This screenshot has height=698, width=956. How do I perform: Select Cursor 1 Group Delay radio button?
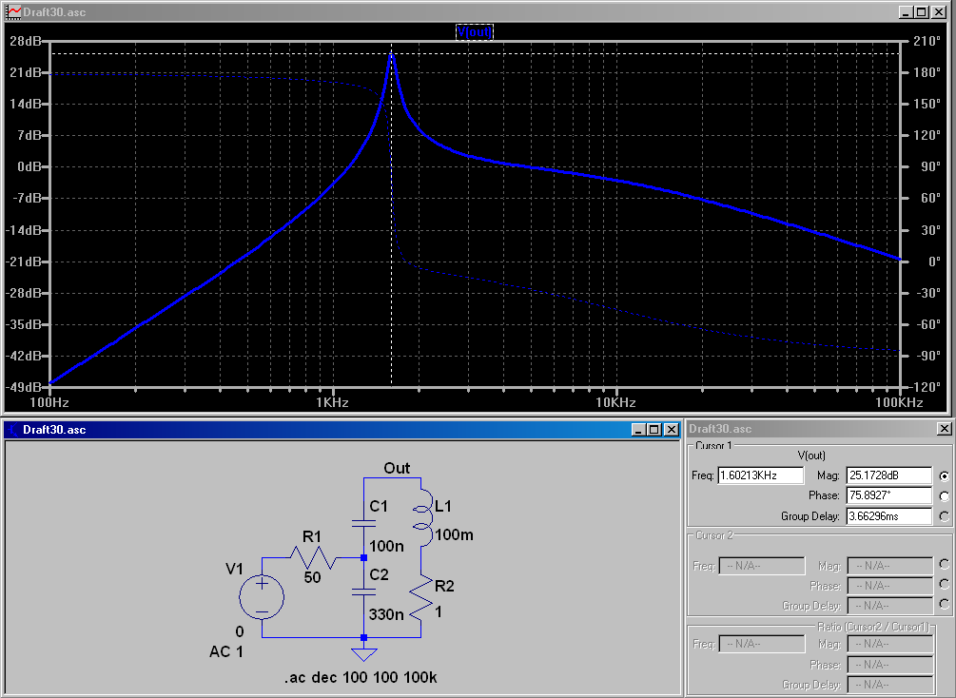945,517
